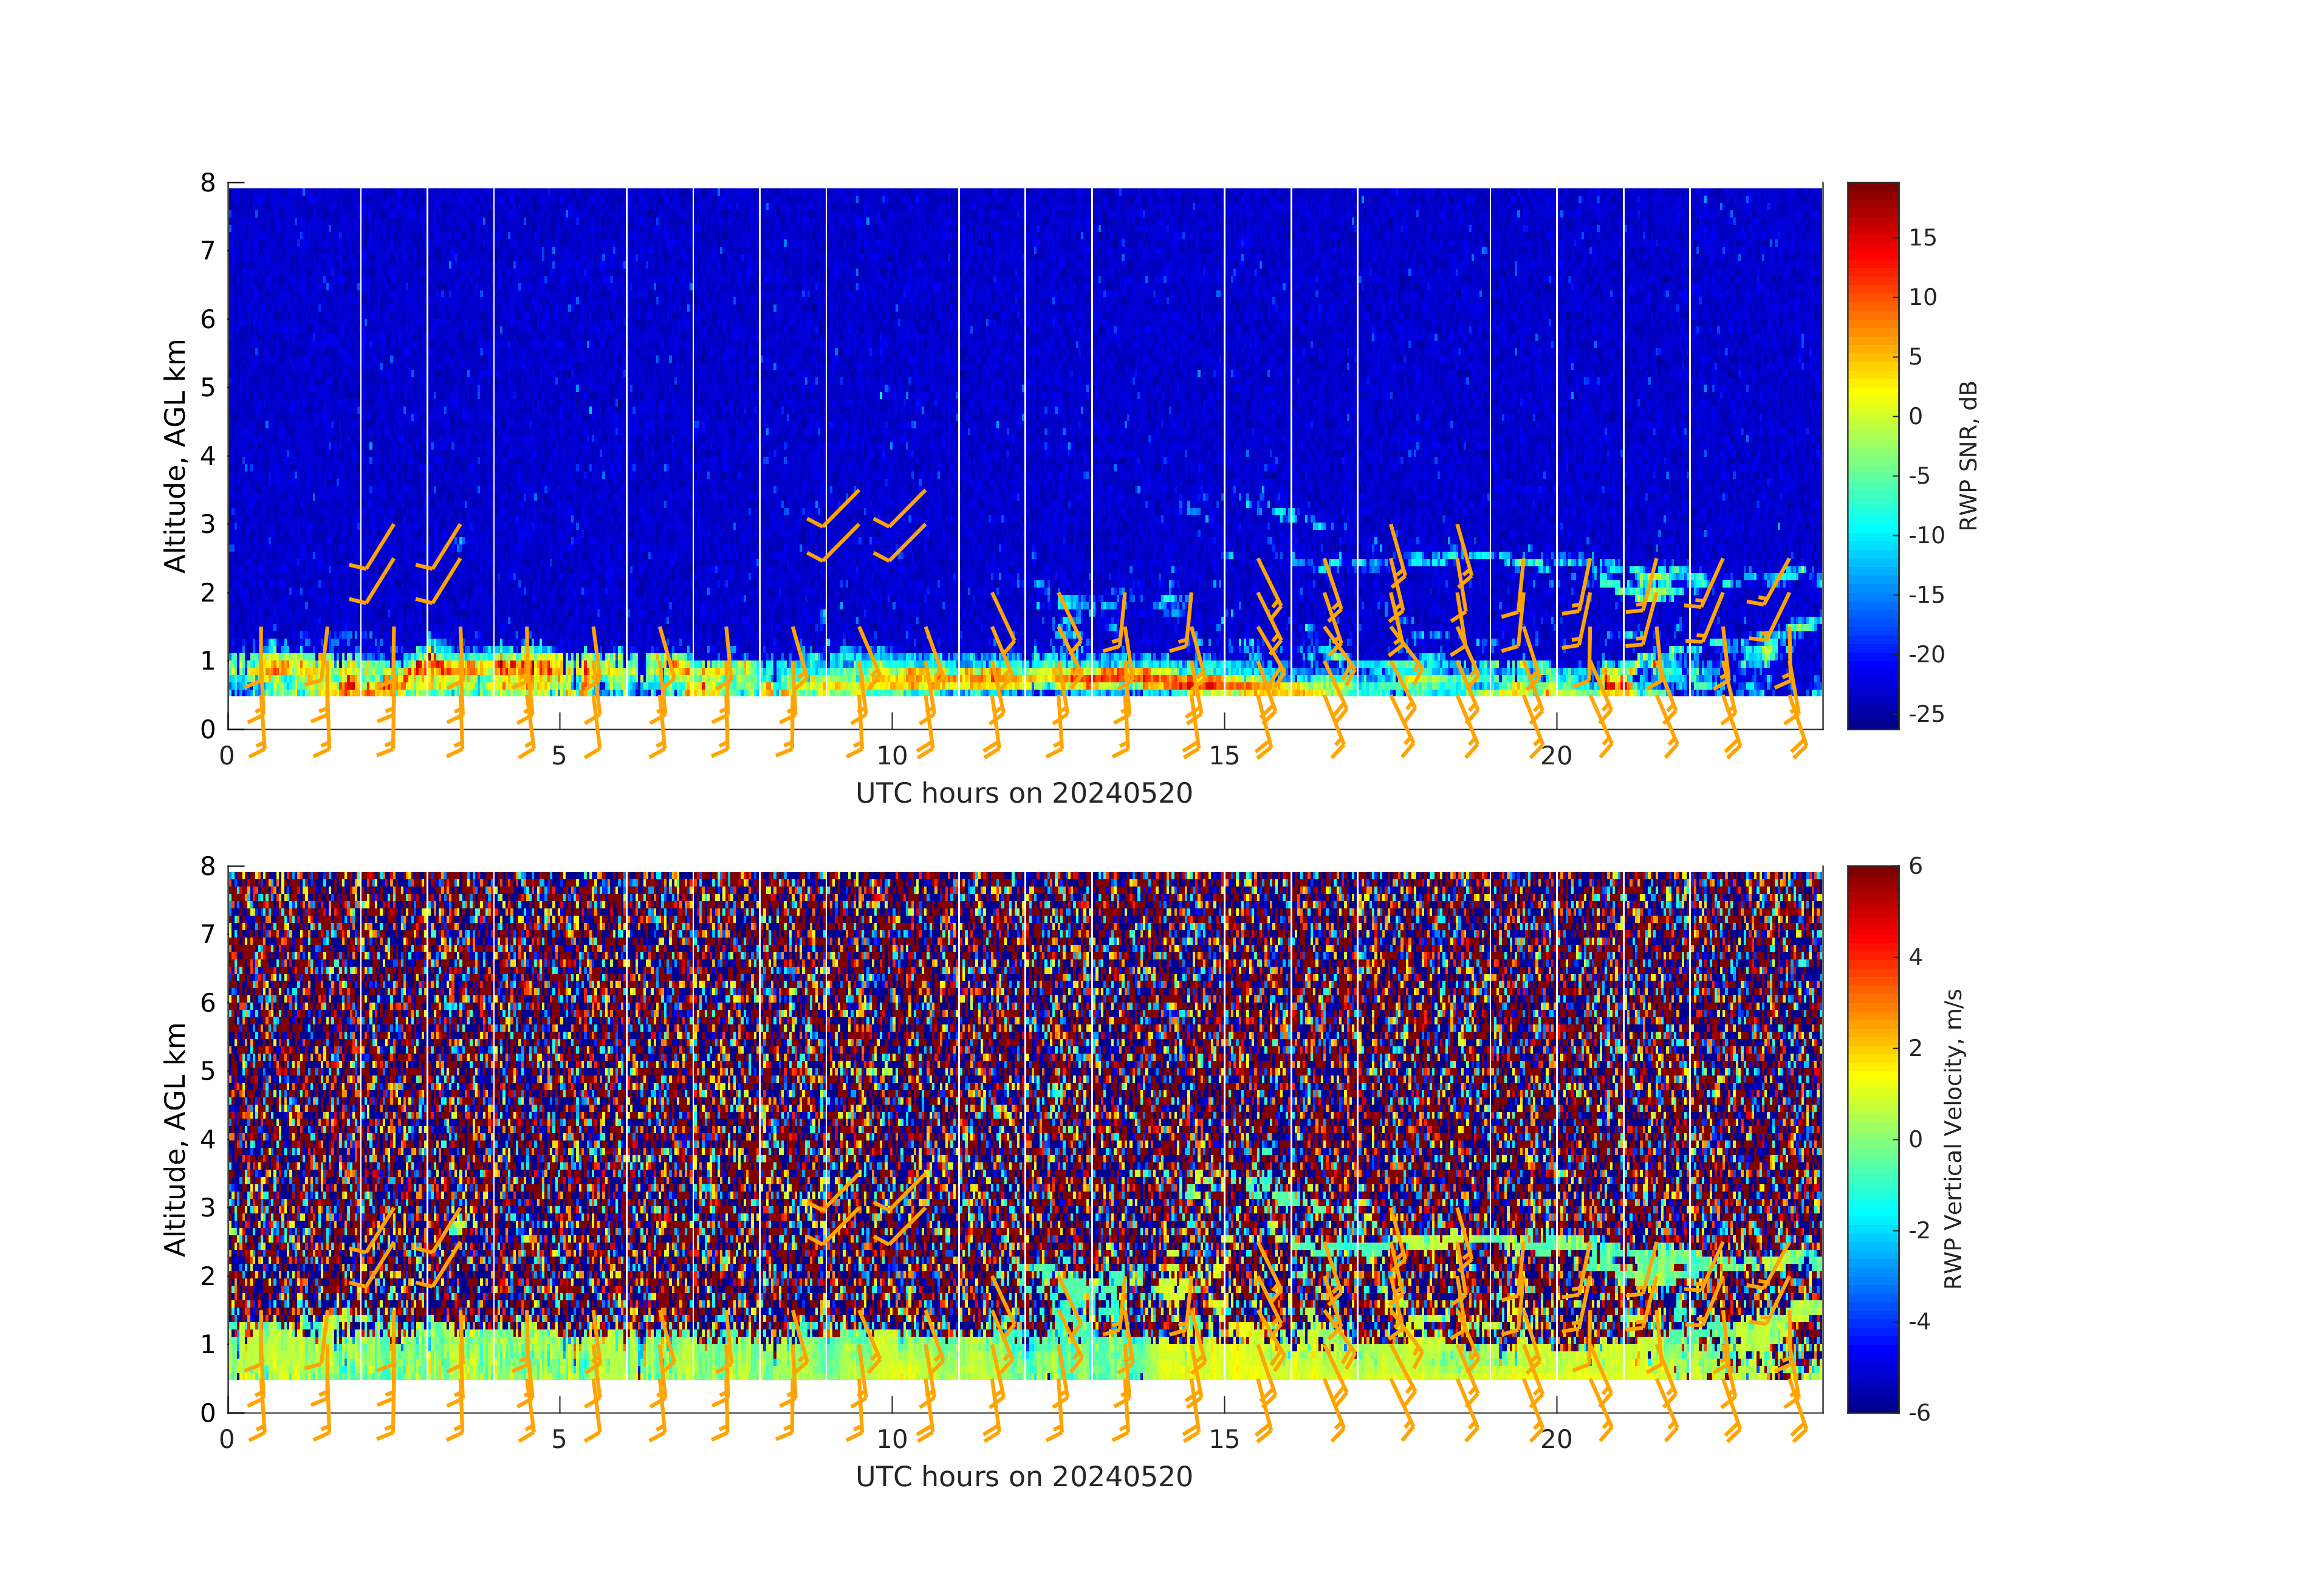Click the RWP SNR colorbar
Viewport: 2324px width, 1595px height.
click(1872, 455)
